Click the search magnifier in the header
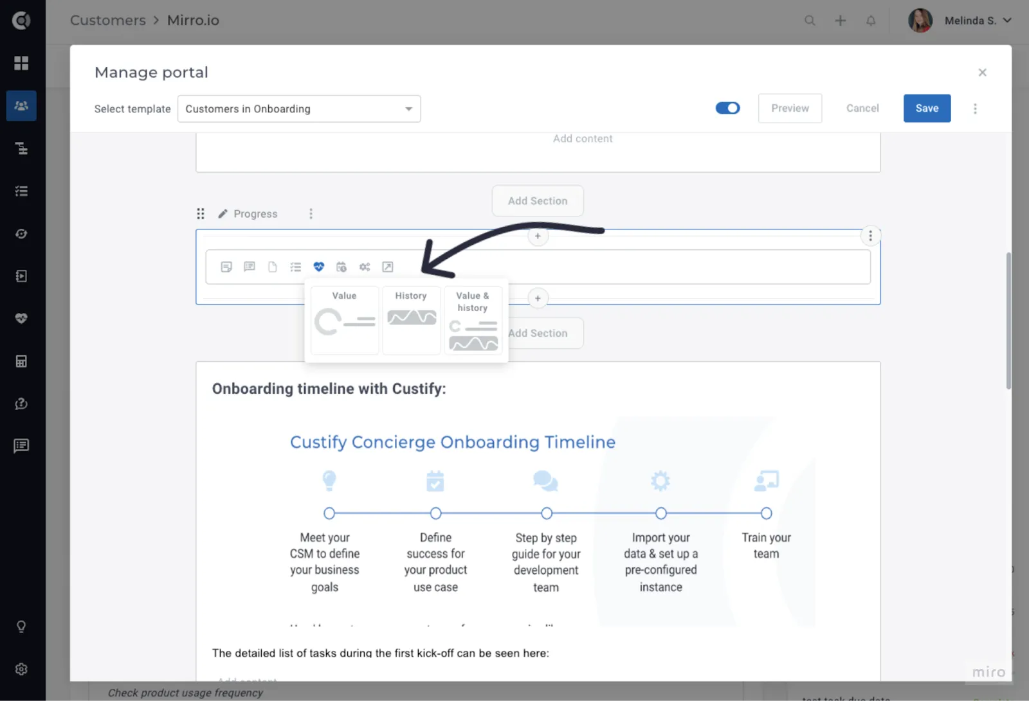This screenshot has width=1029, height=701. coord(810,21)
